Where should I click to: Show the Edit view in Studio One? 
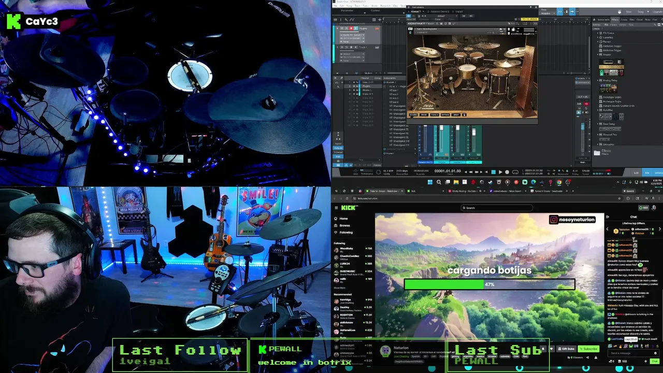pyautogui.click(x=636, y=173)
